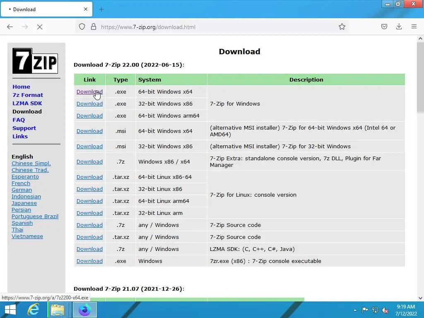Open the tracking protection shield icon
Screen dimensions: 424x318
pos(82,27)
